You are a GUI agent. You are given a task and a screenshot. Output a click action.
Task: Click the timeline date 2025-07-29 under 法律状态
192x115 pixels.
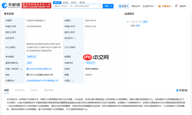click(136, 22)
